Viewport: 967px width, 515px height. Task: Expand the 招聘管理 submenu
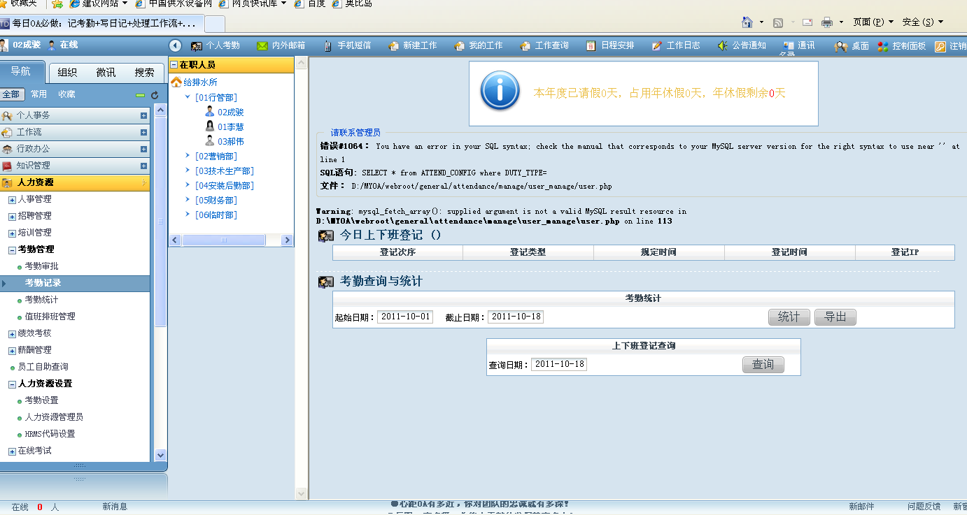(x=12, y=217)
